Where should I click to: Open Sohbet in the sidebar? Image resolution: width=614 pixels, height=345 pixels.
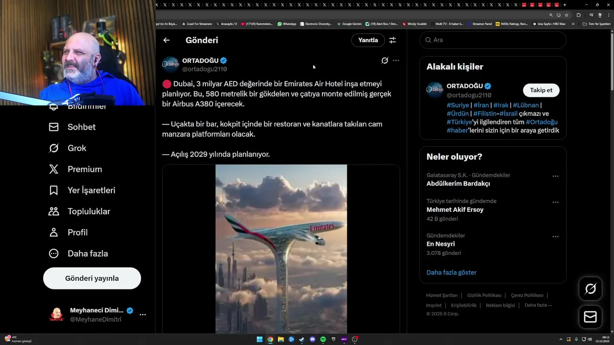tap(72, 127)
